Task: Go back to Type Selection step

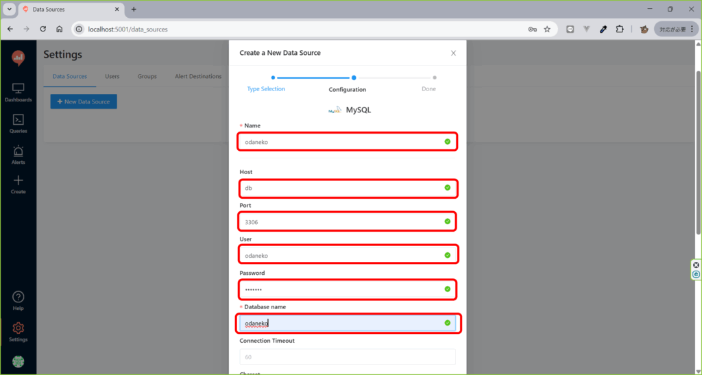Action: tap(266, 88)
